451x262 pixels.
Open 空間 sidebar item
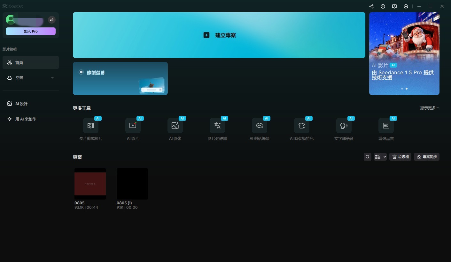[31, 78]
